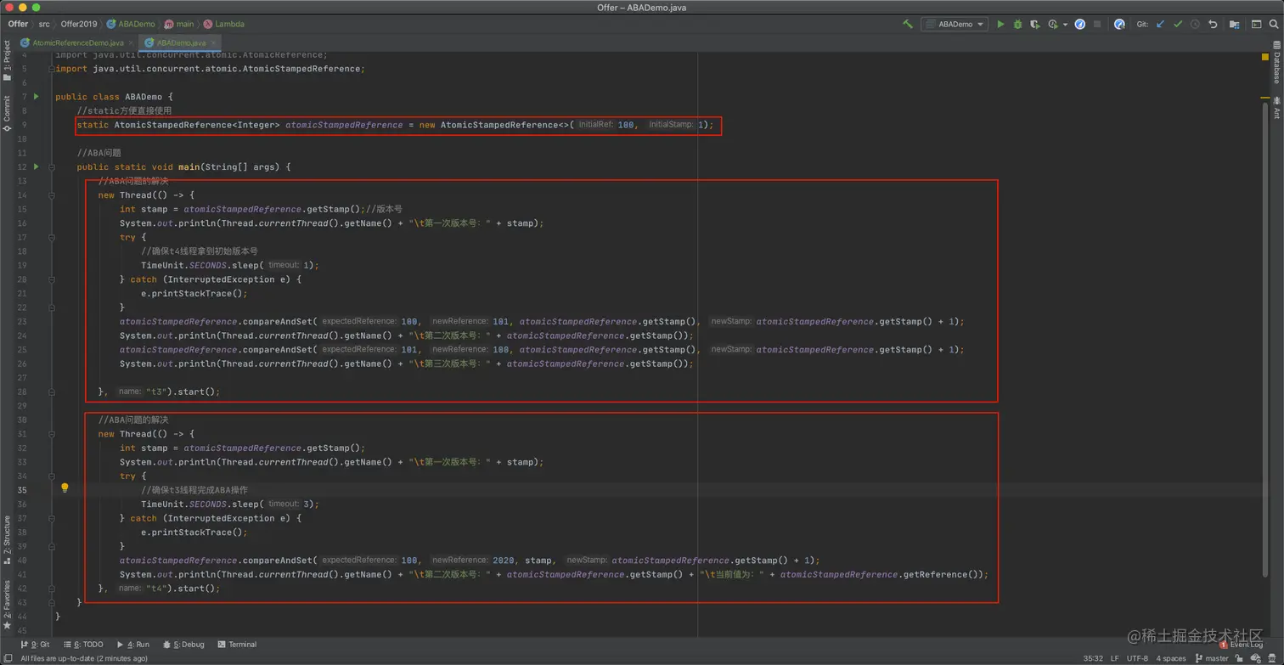Click Git Update Project blue arrow
This screenshot has width=1284, height=665.
point(1160,24)
